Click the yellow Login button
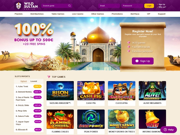The height and width of the screenshot is (135, 180). pyautogui.click(x=149, y=6)
